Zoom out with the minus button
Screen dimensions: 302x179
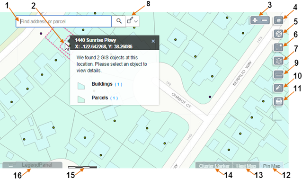(265, 20)
